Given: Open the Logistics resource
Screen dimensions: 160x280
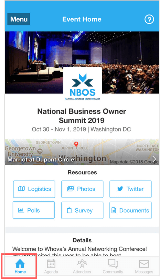Looking at the screenshot, I should pyautogui.click(x=34, y=189).
